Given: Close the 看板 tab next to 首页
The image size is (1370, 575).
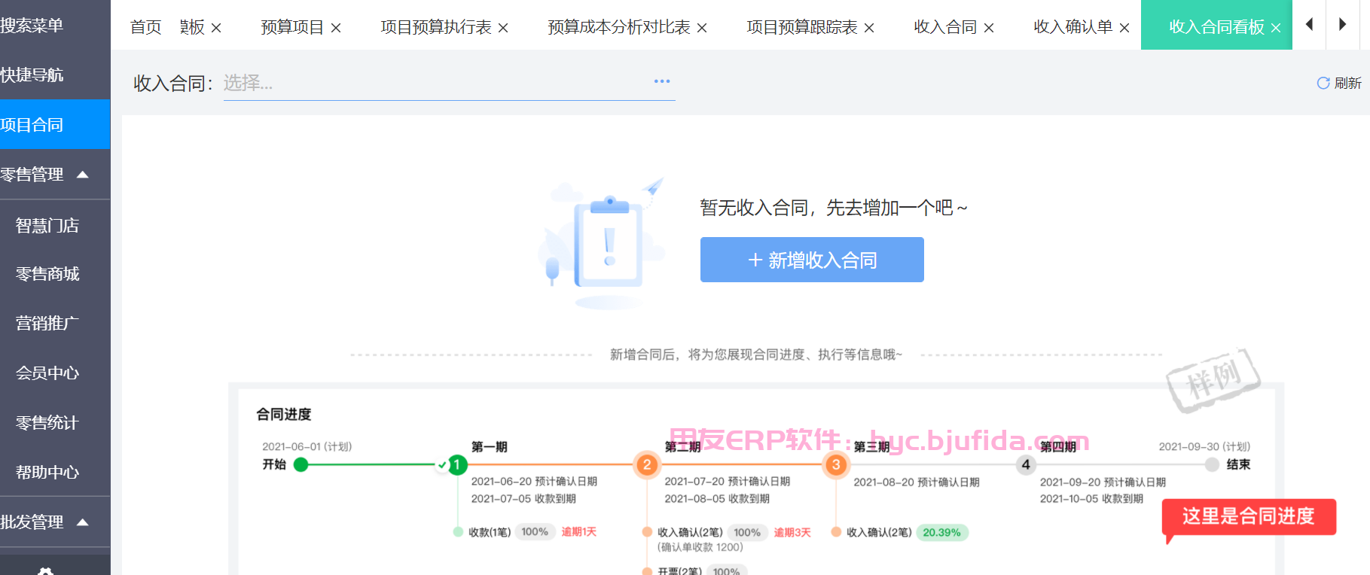Looking at the screenshot, I should click(216, 28).
